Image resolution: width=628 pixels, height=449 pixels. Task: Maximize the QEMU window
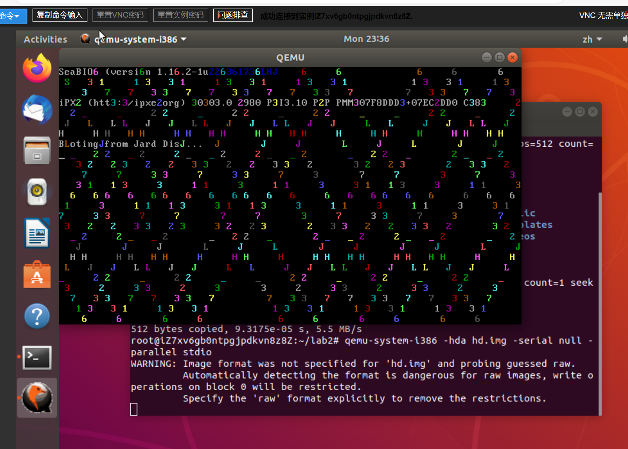[499, 57]
